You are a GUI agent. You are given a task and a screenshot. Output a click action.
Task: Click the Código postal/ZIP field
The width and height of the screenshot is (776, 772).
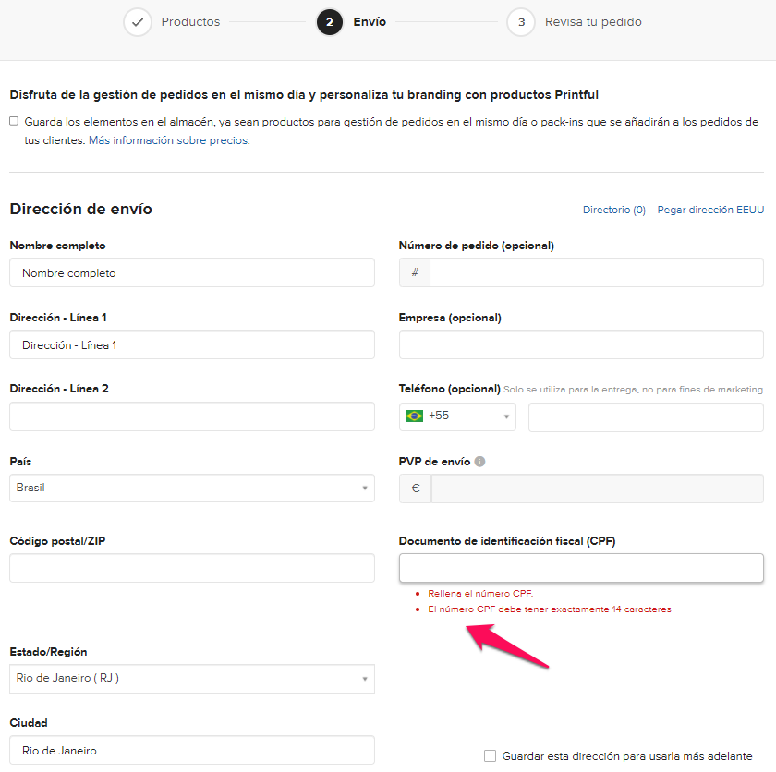[192, 568]
